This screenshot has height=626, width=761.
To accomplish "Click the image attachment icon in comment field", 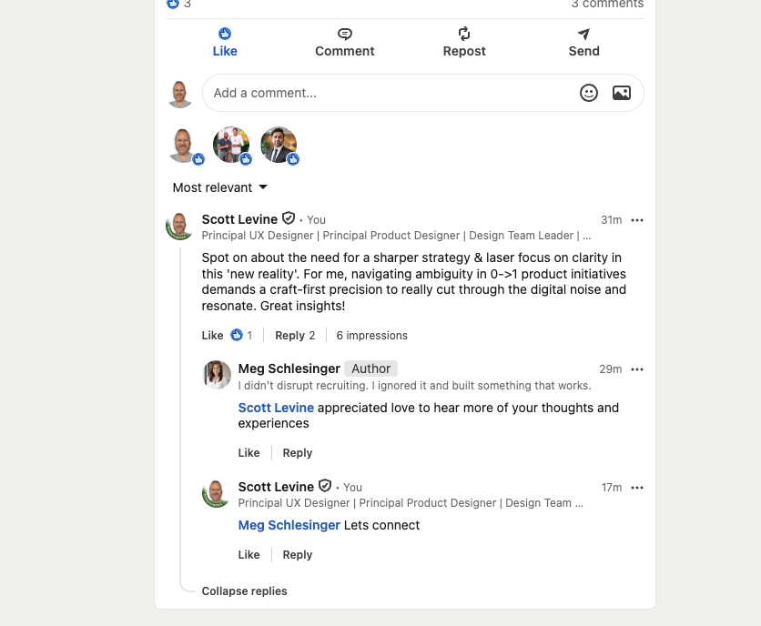I will 622,93.
